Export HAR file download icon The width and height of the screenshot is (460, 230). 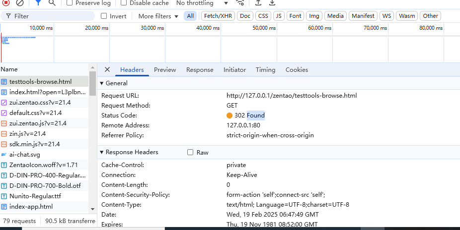click(272, 3)
